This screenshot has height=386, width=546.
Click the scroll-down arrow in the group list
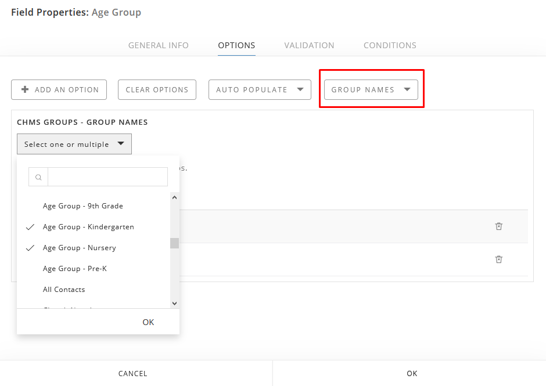pyautogui.click(x=174, y=302)
